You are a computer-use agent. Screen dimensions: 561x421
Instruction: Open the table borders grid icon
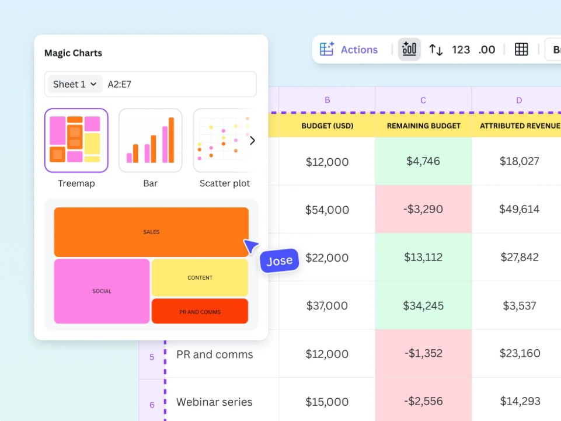521,50
